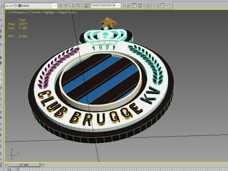228x171 pixels.
Task: Open the crown layer dropdown arrow
Action: click(55, 6)
